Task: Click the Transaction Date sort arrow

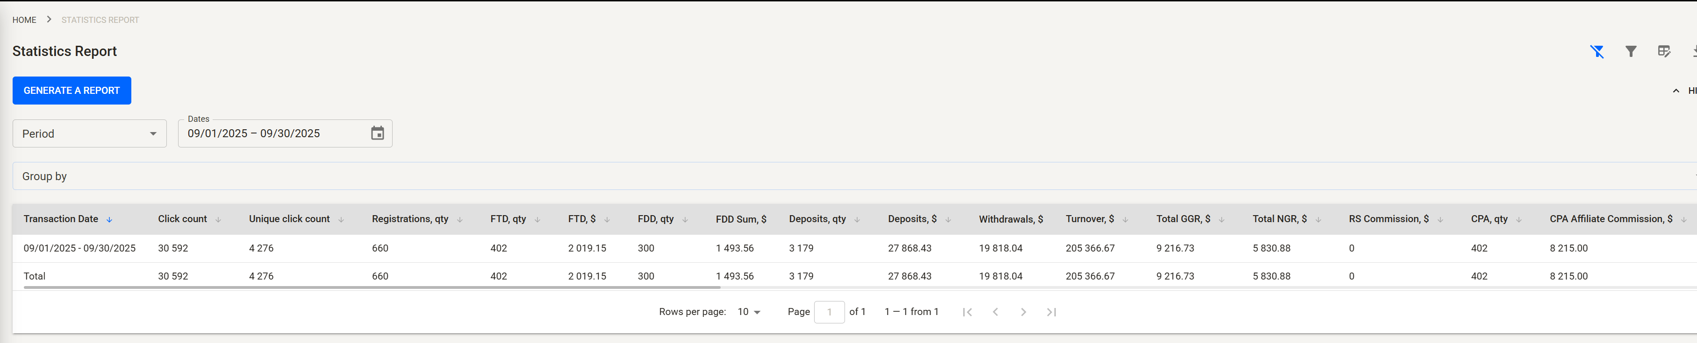Action: coord(109,220)
